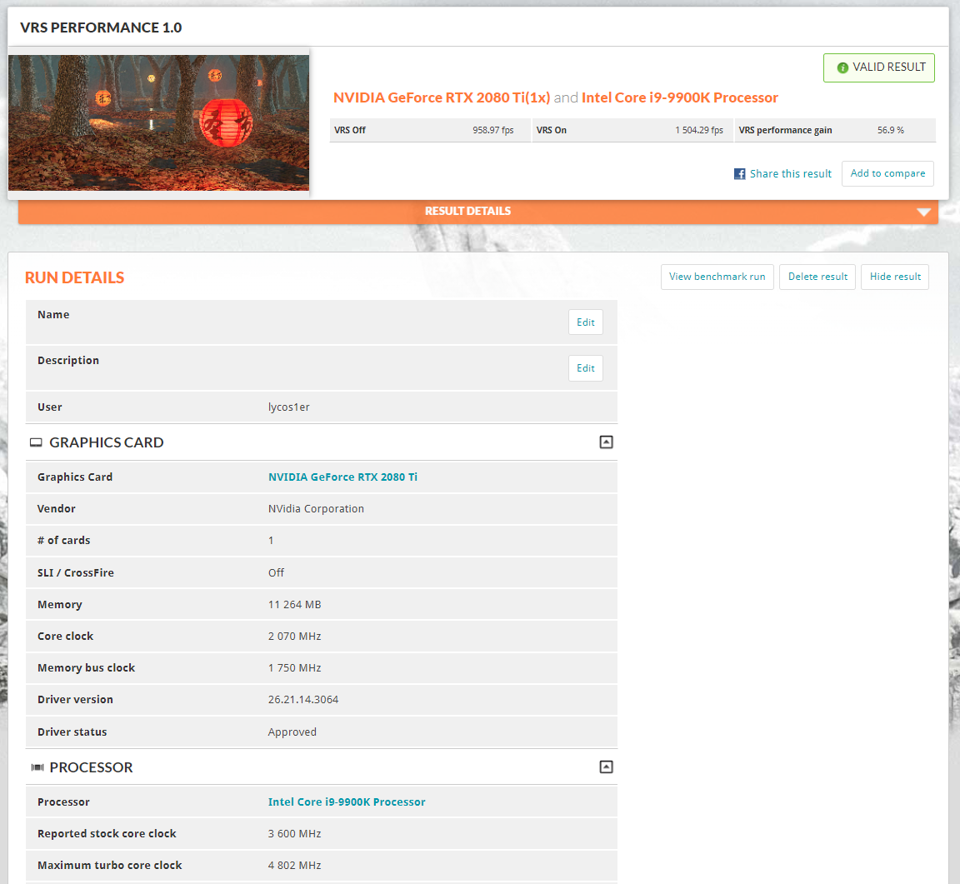Expand the Result Details arrow
The width and height of the screenshot is (960, 884).
(x=924, y=212)
